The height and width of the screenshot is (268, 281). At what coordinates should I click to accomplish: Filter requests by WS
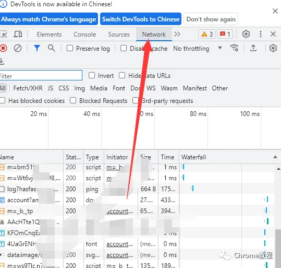tap(151, 88)
